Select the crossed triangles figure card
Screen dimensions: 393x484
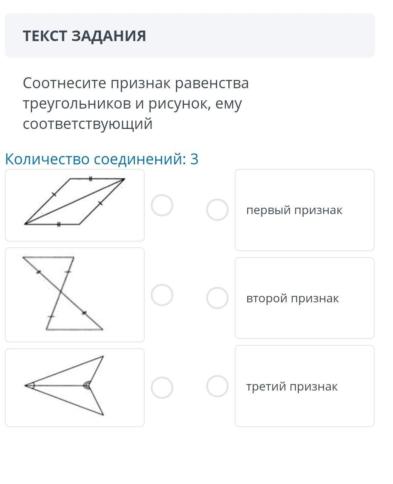(x=75, y=295)
